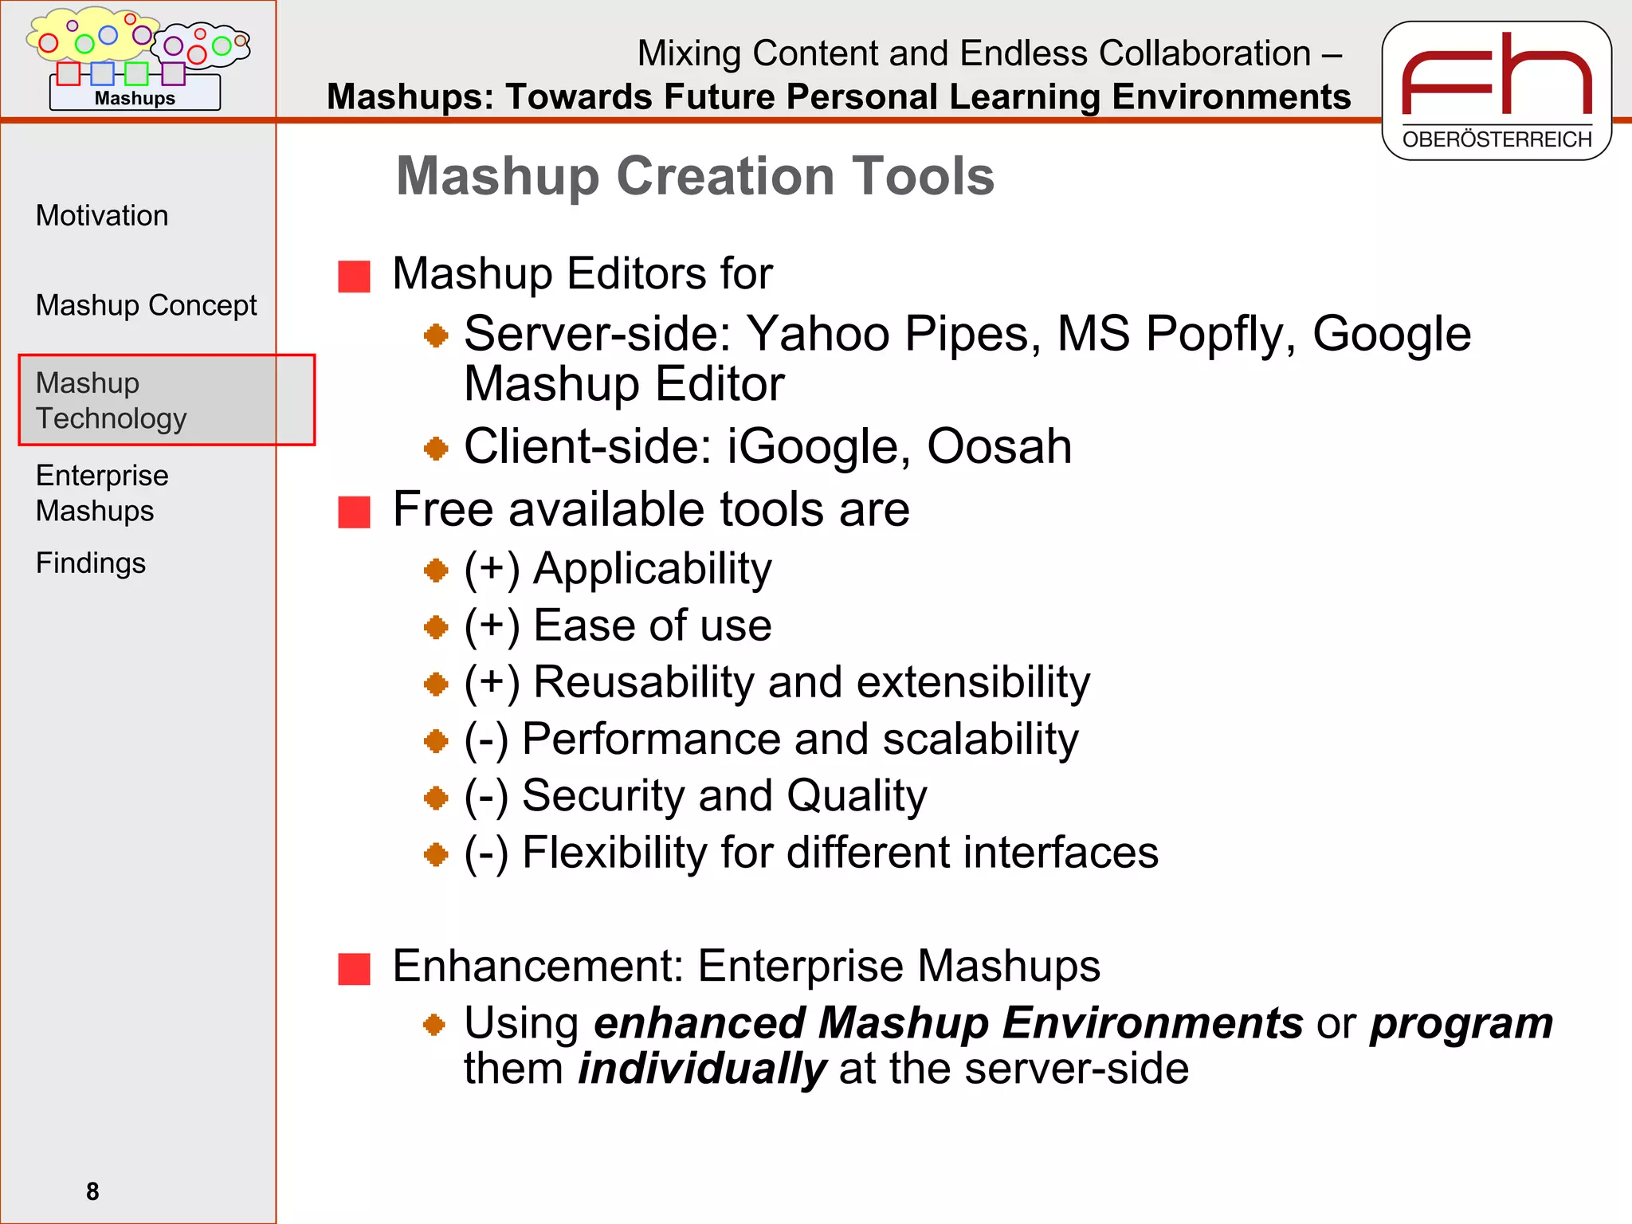1632x1224 pixels.
Task: Click the bullet 'Free available tools are'
Action: tap(651, 508)
